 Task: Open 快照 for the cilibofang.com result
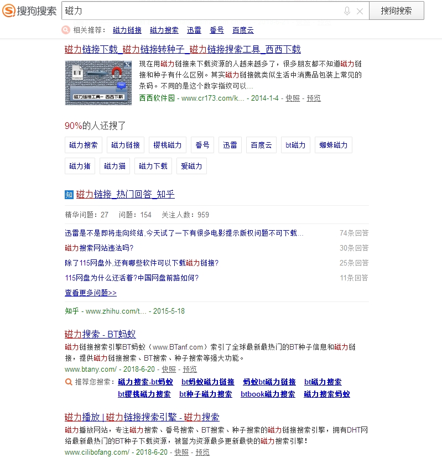pyautogui.click(x=181, y=452)
